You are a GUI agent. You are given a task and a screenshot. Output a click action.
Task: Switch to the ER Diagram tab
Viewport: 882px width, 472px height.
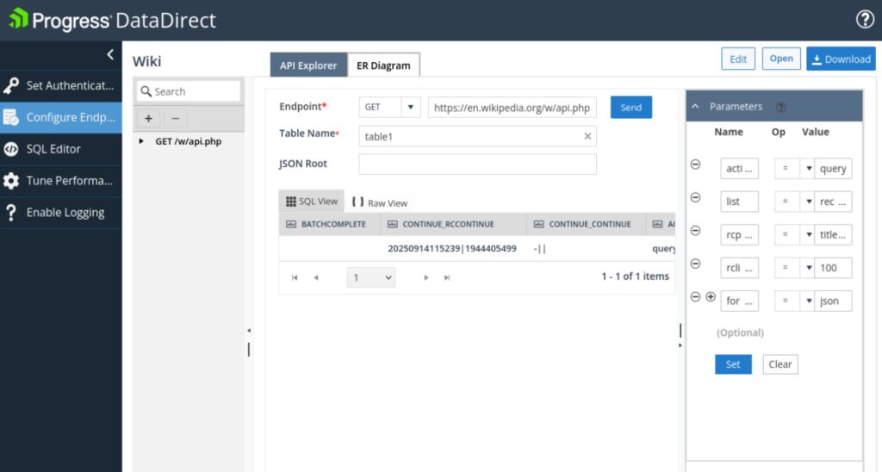pos(383,65)
